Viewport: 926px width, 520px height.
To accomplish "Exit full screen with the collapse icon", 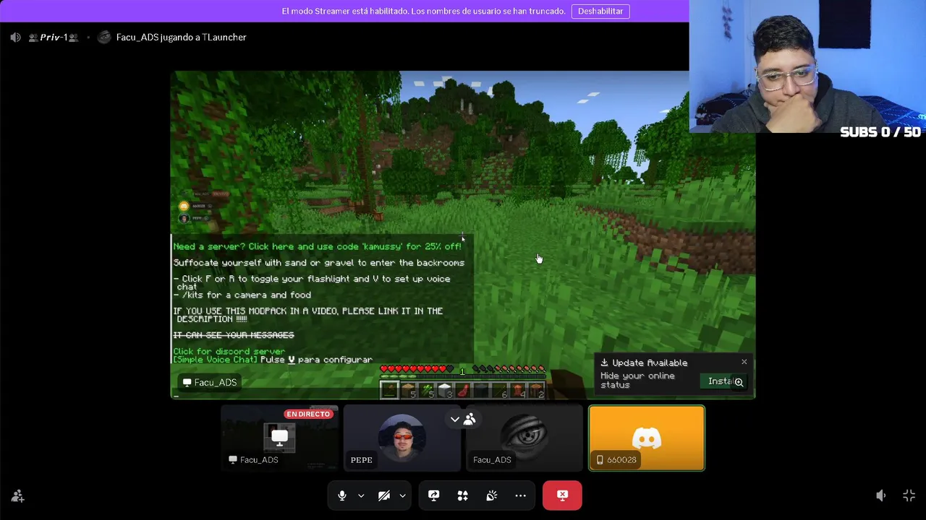I will coord(909,495).
